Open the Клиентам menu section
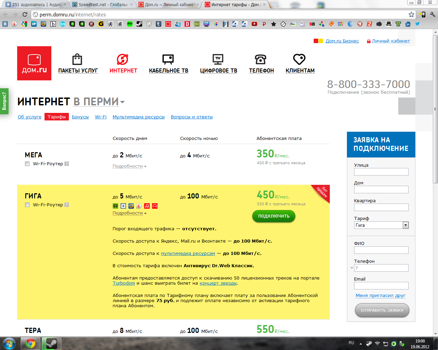This screenshot has width=438, height=350. pos(300,64)
